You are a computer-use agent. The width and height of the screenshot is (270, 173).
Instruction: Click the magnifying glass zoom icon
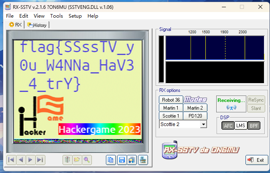(x=87, y=160)
